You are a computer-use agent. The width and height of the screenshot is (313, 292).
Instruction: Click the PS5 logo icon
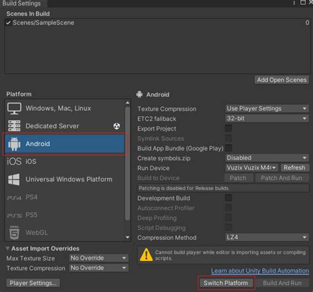pyautogui.click(x=15, y=216)
